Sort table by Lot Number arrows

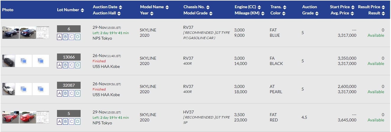[x=82, y=10]
